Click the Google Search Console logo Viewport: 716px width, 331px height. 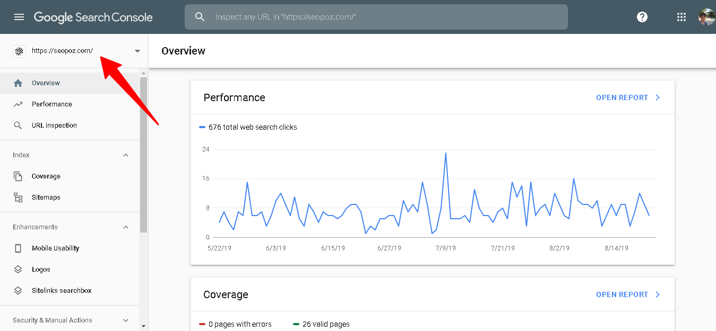93,17
